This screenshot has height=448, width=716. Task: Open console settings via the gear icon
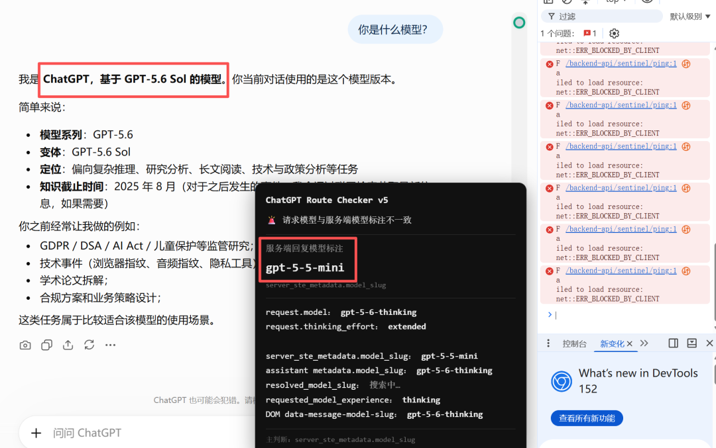point(614,33)
